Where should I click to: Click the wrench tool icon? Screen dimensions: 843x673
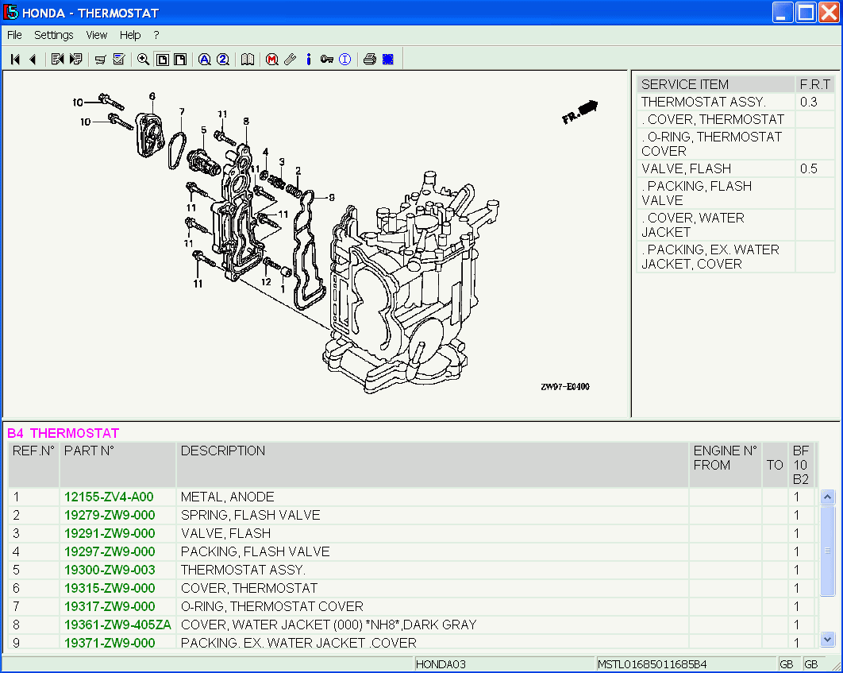[291, 59]
